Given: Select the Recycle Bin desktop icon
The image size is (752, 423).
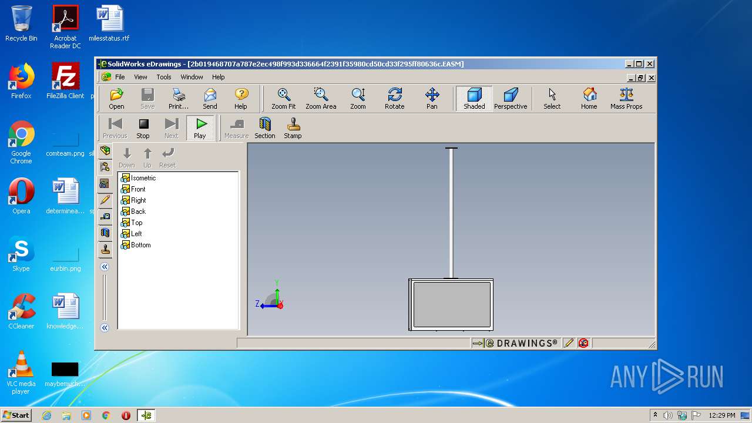Looking at the screenshot, I should coord(21,23).
